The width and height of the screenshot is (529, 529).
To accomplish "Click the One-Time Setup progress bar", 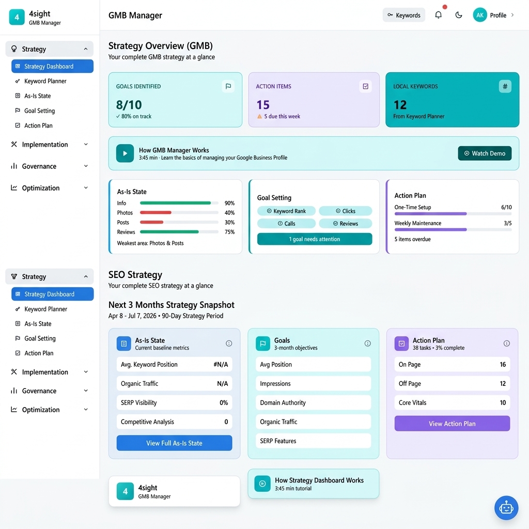I will point(453,213).
